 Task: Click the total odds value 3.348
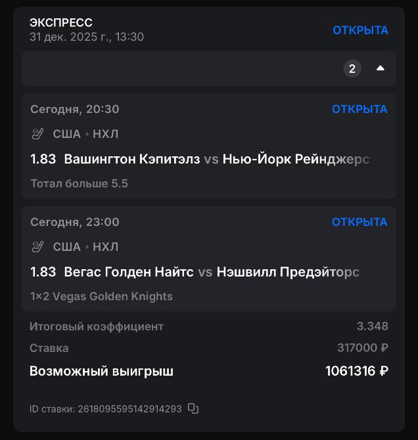[372, 326]
